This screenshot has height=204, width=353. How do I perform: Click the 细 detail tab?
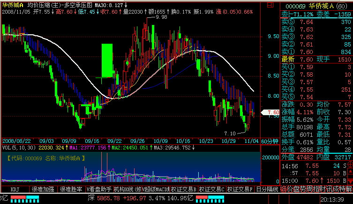283,189
